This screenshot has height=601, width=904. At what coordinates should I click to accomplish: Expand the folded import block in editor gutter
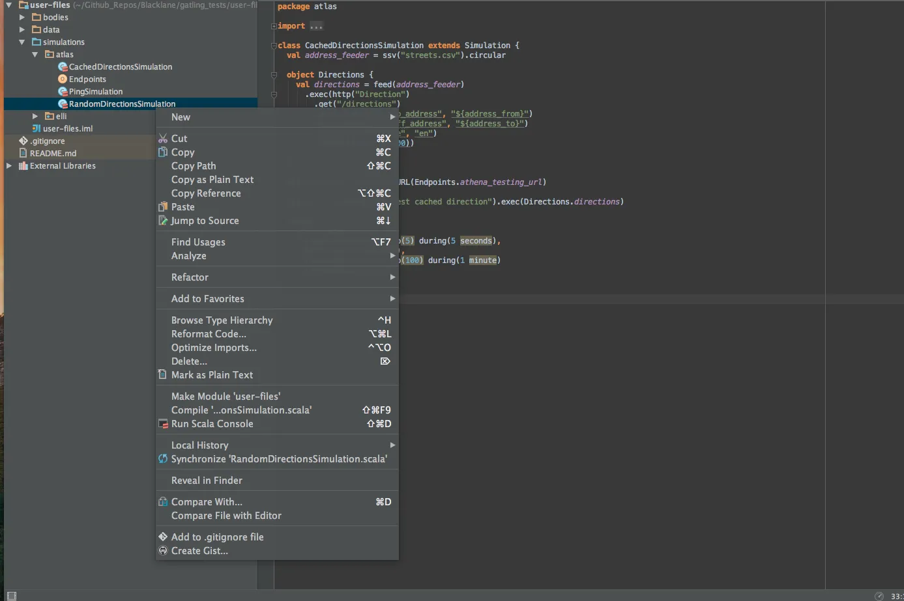[x=274, y=26]
